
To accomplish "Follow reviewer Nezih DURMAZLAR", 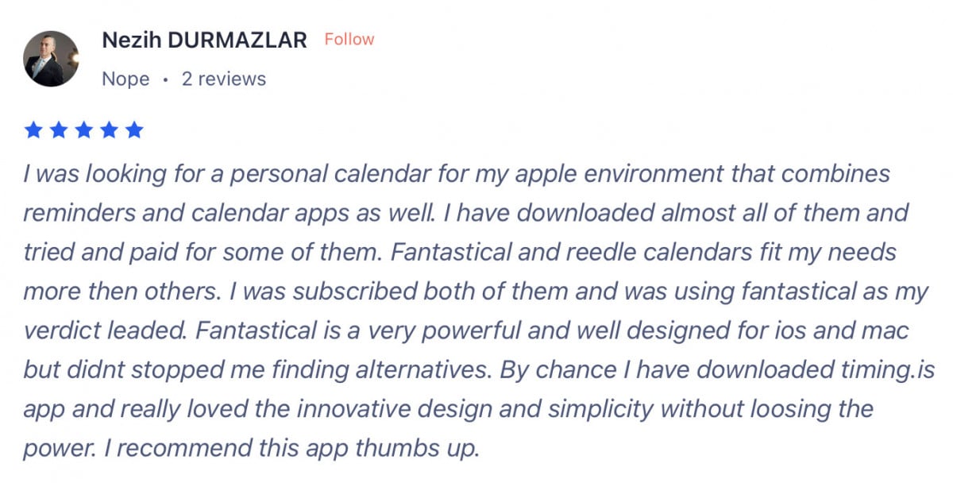I will [349, 39].
